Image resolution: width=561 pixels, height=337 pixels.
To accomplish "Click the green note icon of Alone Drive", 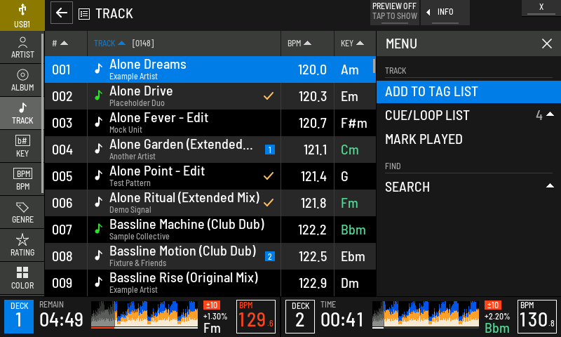I will [x=98, y=95].
